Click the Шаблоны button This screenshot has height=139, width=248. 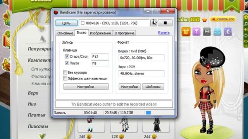153,86
